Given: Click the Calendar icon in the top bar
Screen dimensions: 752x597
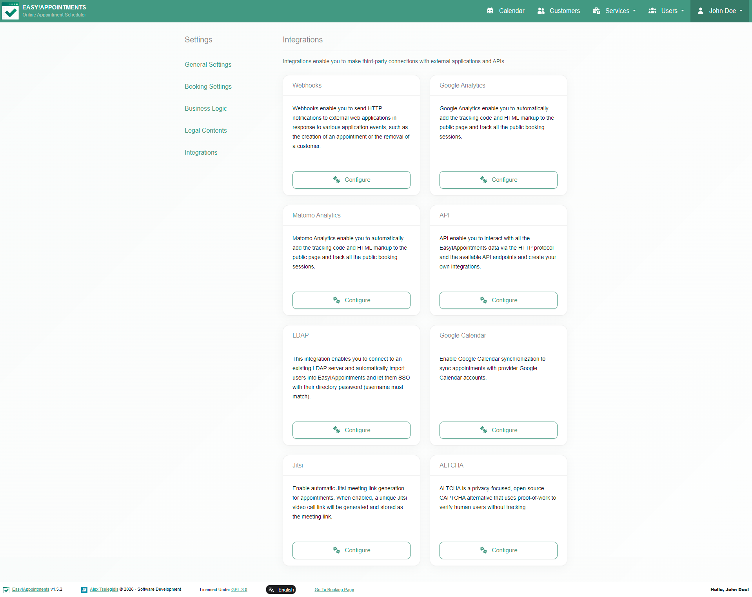Looking at the screenshot, I should (490, 11).
